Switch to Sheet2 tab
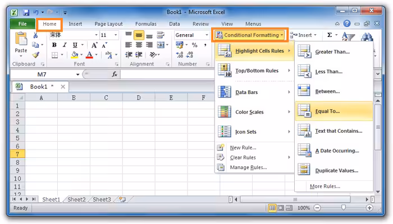The width and height of the screenshot is (393, 224). pos(76,199)
